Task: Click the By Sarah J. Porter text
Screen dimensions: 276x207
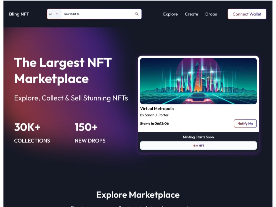Action: coord(154,115)
